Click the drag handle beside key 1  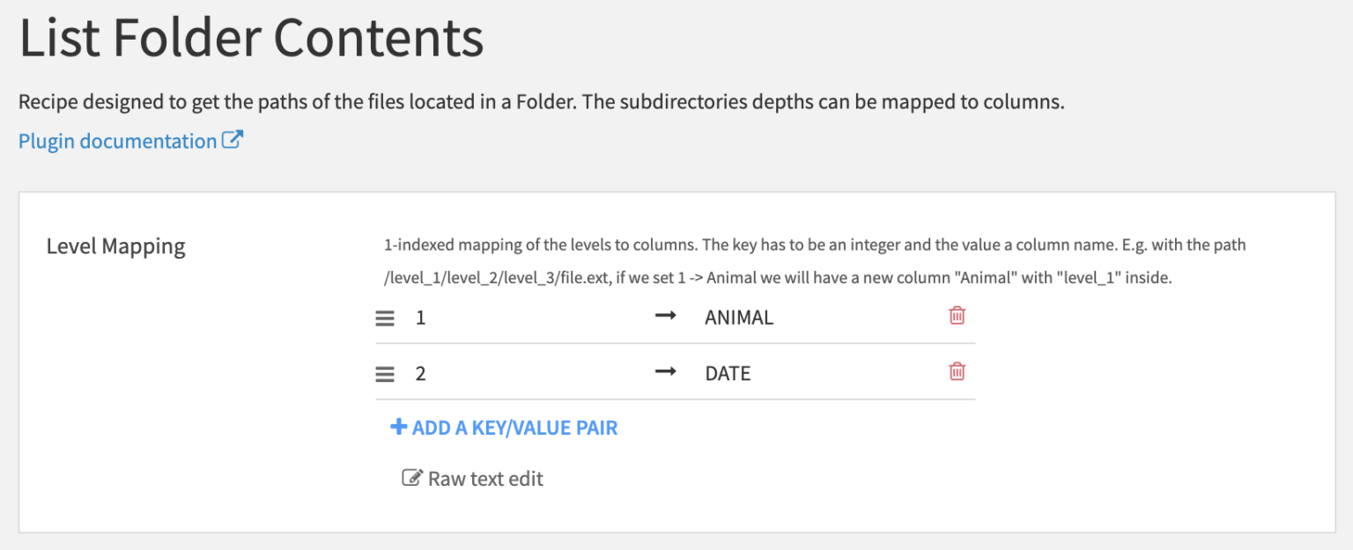[385, 317]
